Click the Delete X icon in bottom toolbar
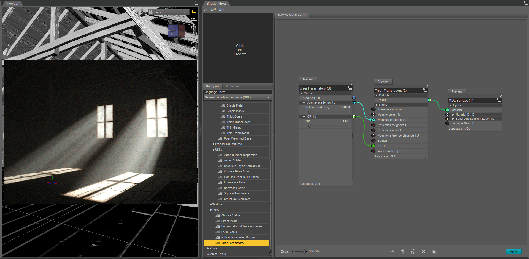Image resolution: width=529 pixels, height=259 pixels. [423, 252]
